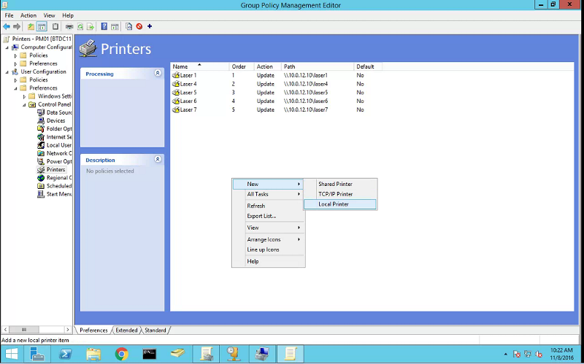Sort list by Name column header

point(199,66)
